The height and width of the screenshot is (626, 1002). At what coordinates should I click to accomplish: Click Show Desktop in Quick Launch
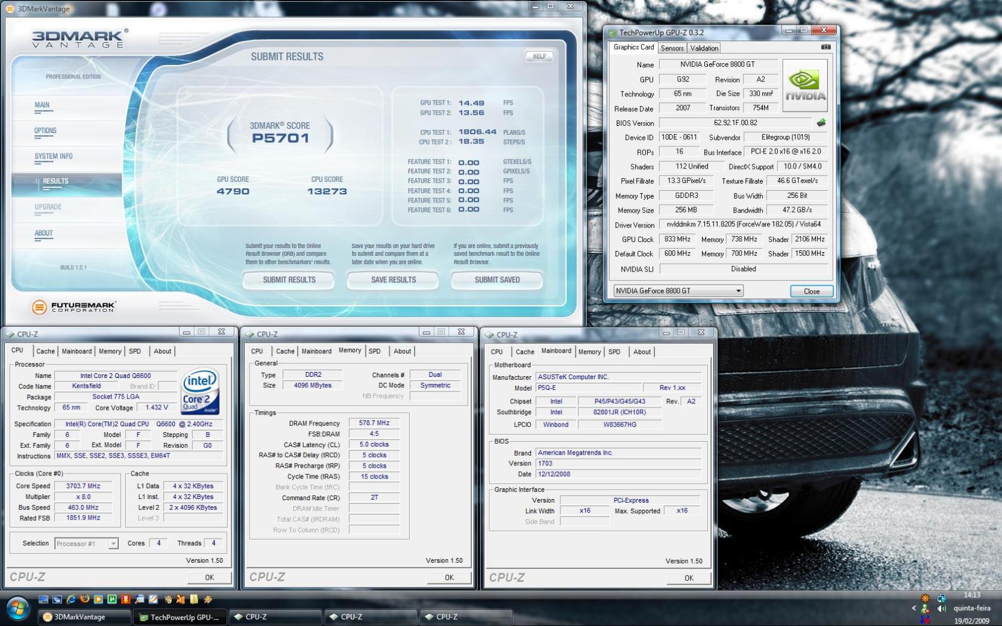click(43, 600)
